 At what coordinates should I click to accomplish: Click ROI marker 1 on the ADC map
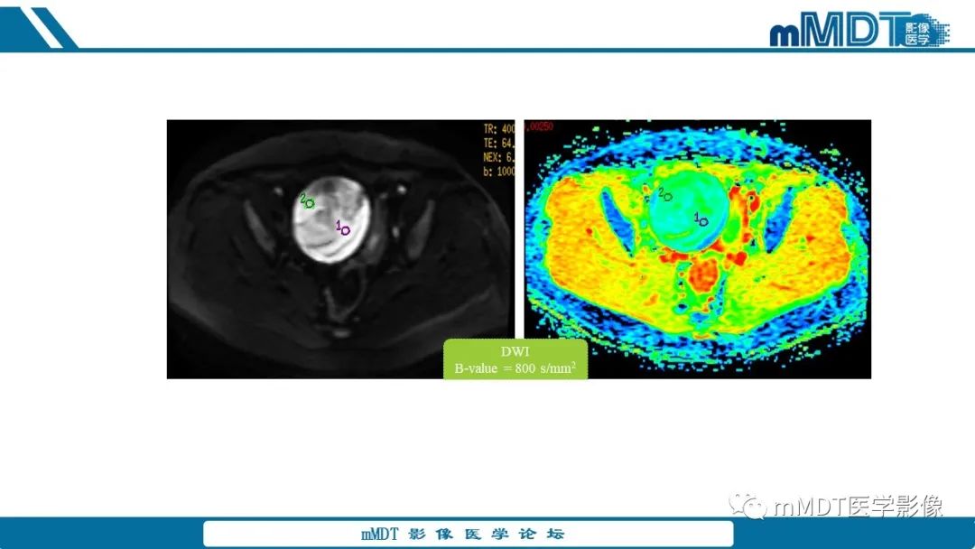pyautogui.click(x=701, y=219)
